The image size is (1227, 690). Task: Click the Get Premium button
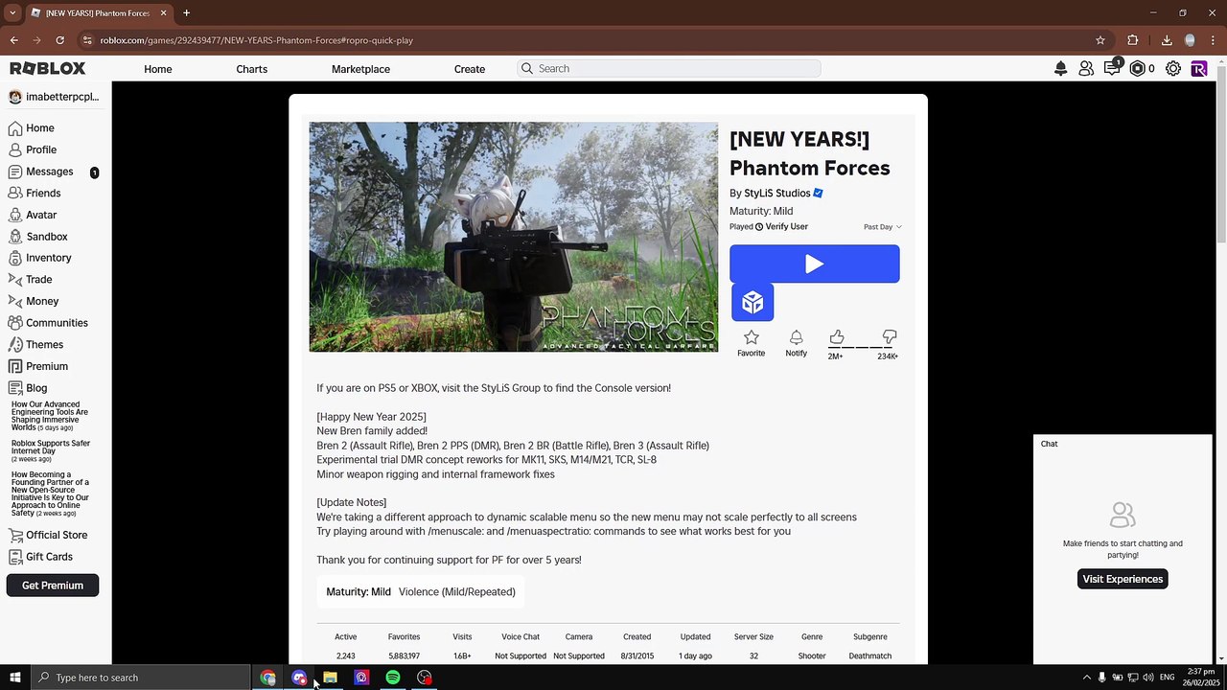pos(53,586)
